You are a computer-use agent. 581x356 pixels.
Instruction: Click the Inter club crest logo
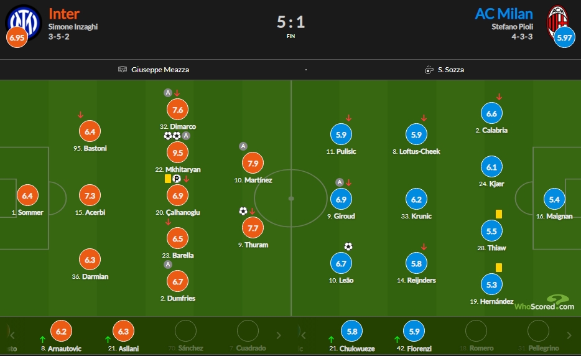click(x=24, y=22)
